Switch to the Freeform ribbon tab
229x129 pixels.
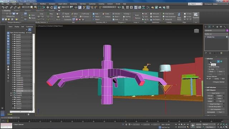pos(17,11)
